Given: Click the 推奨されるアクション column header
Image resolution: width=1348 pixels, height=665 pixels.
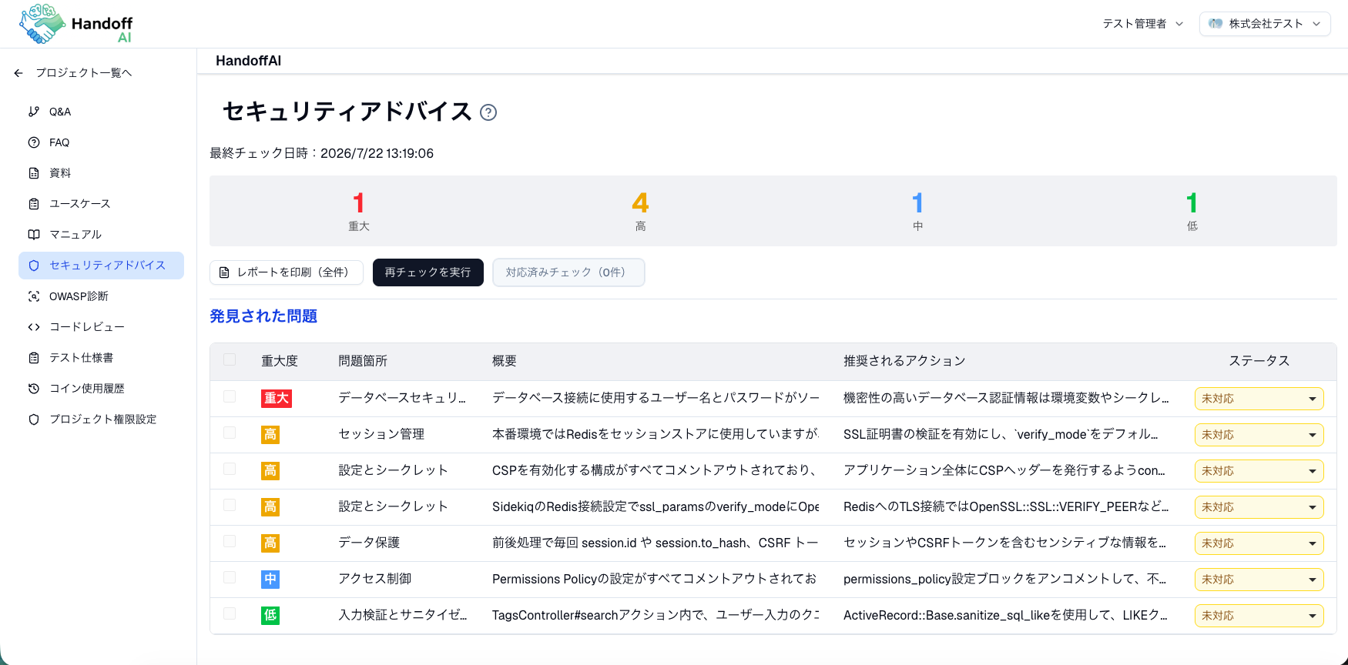Looking at the screenshot, I should pos(904,361).
